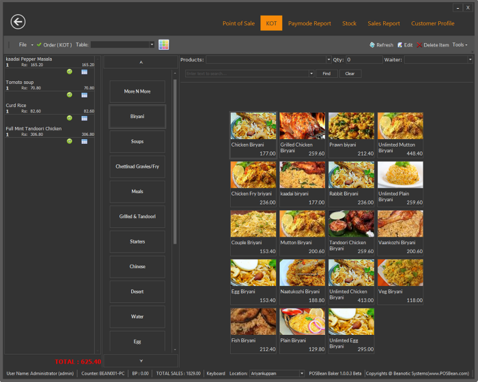The height and width of the screenshot is (382, 478).
Task: Open the Sales Report tab
Action: (384, 23)
